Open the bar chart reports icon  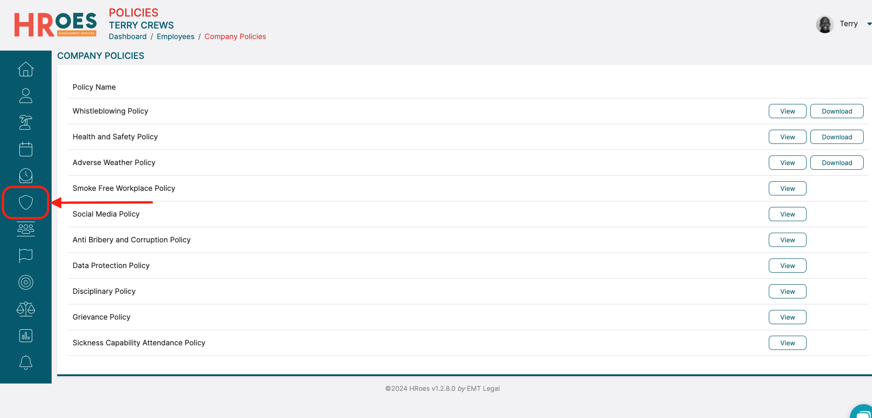coord(26,336)
